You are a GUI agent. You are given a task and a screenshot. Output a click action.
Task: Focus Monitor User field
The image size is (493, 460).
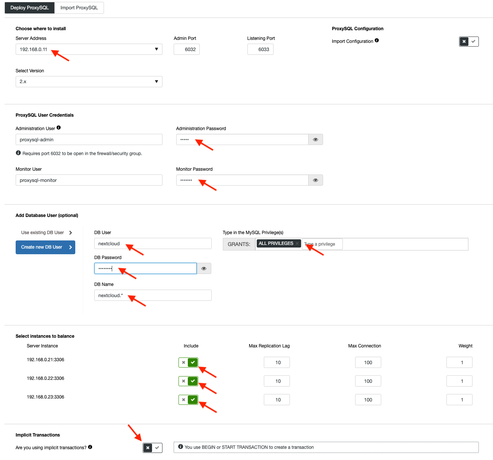(x=89, y=180)
